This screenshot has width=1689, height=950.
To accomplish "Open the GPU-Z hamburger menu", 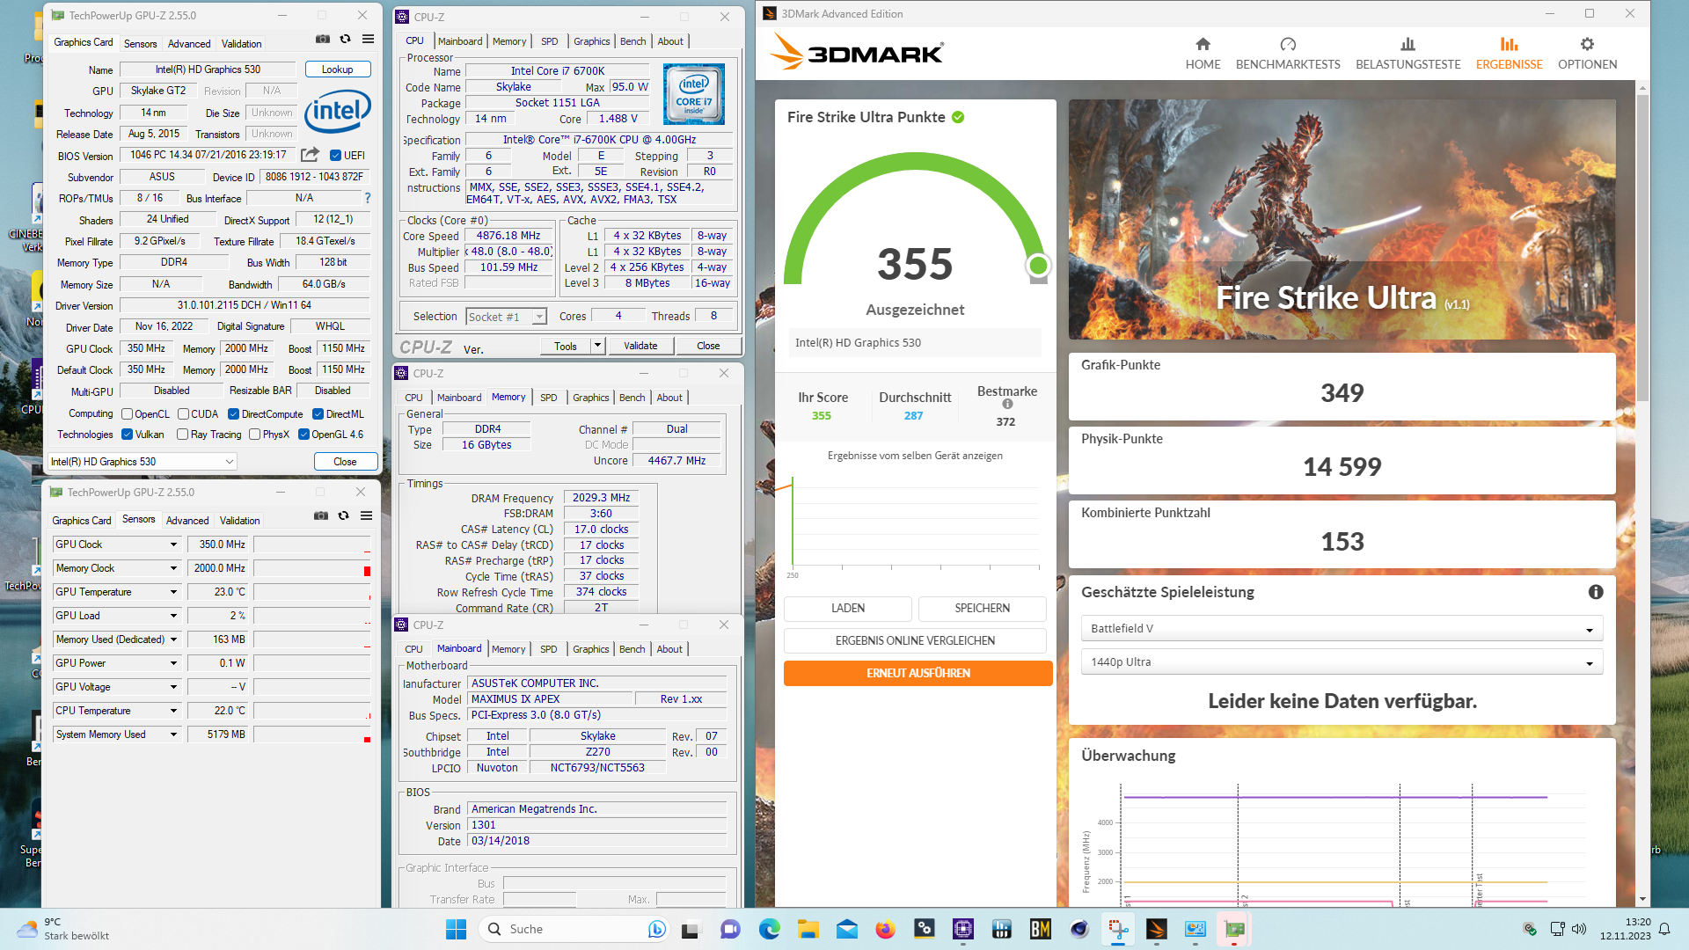I will tap(369, 40).
